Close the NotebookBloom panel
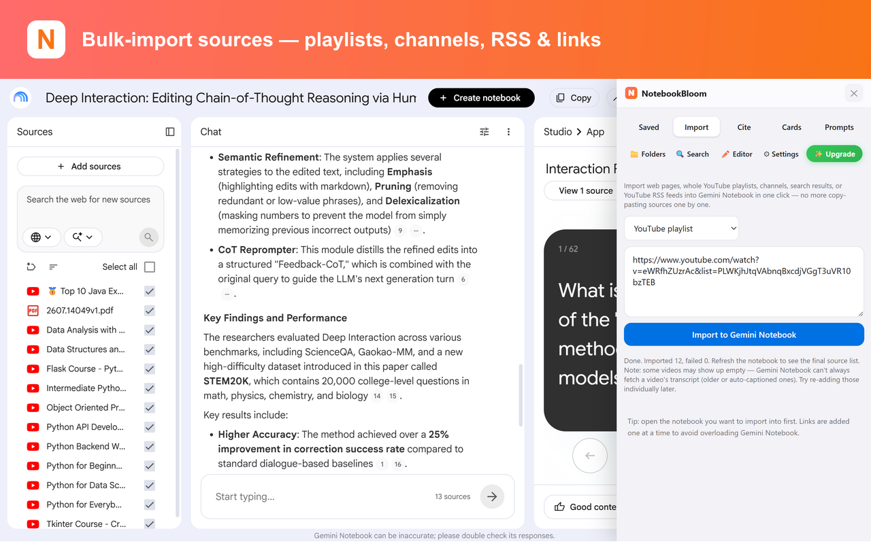 point(854,94)
